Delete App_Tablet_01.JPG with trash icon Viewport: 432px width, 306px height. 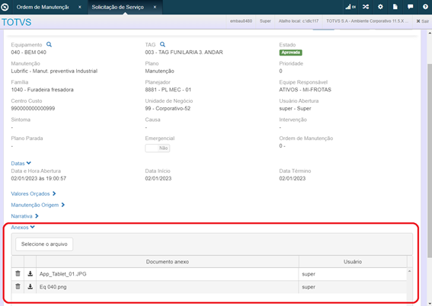coord(18,273)
